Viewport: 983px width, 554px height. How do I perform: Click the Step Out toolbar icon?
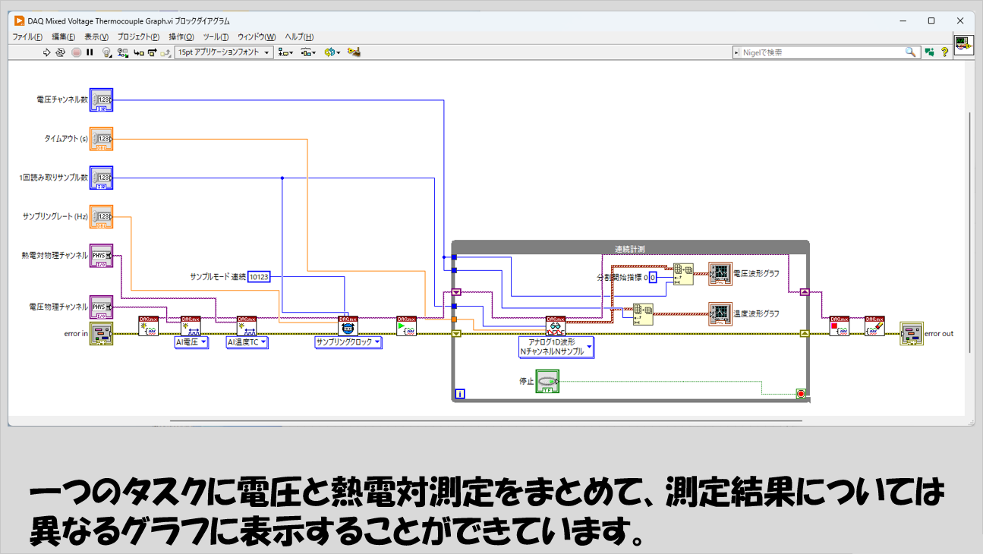pyautogui.click(x=165, y=52)
